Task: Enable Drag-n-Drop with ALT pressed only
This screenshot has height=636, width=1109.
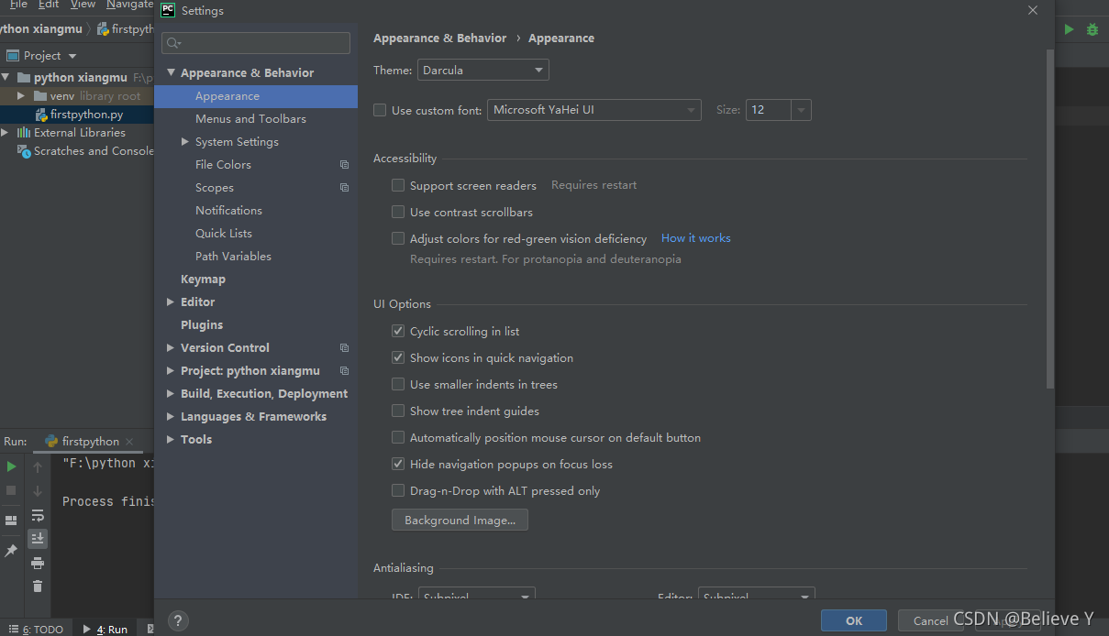Action: (x=398, y=490)
